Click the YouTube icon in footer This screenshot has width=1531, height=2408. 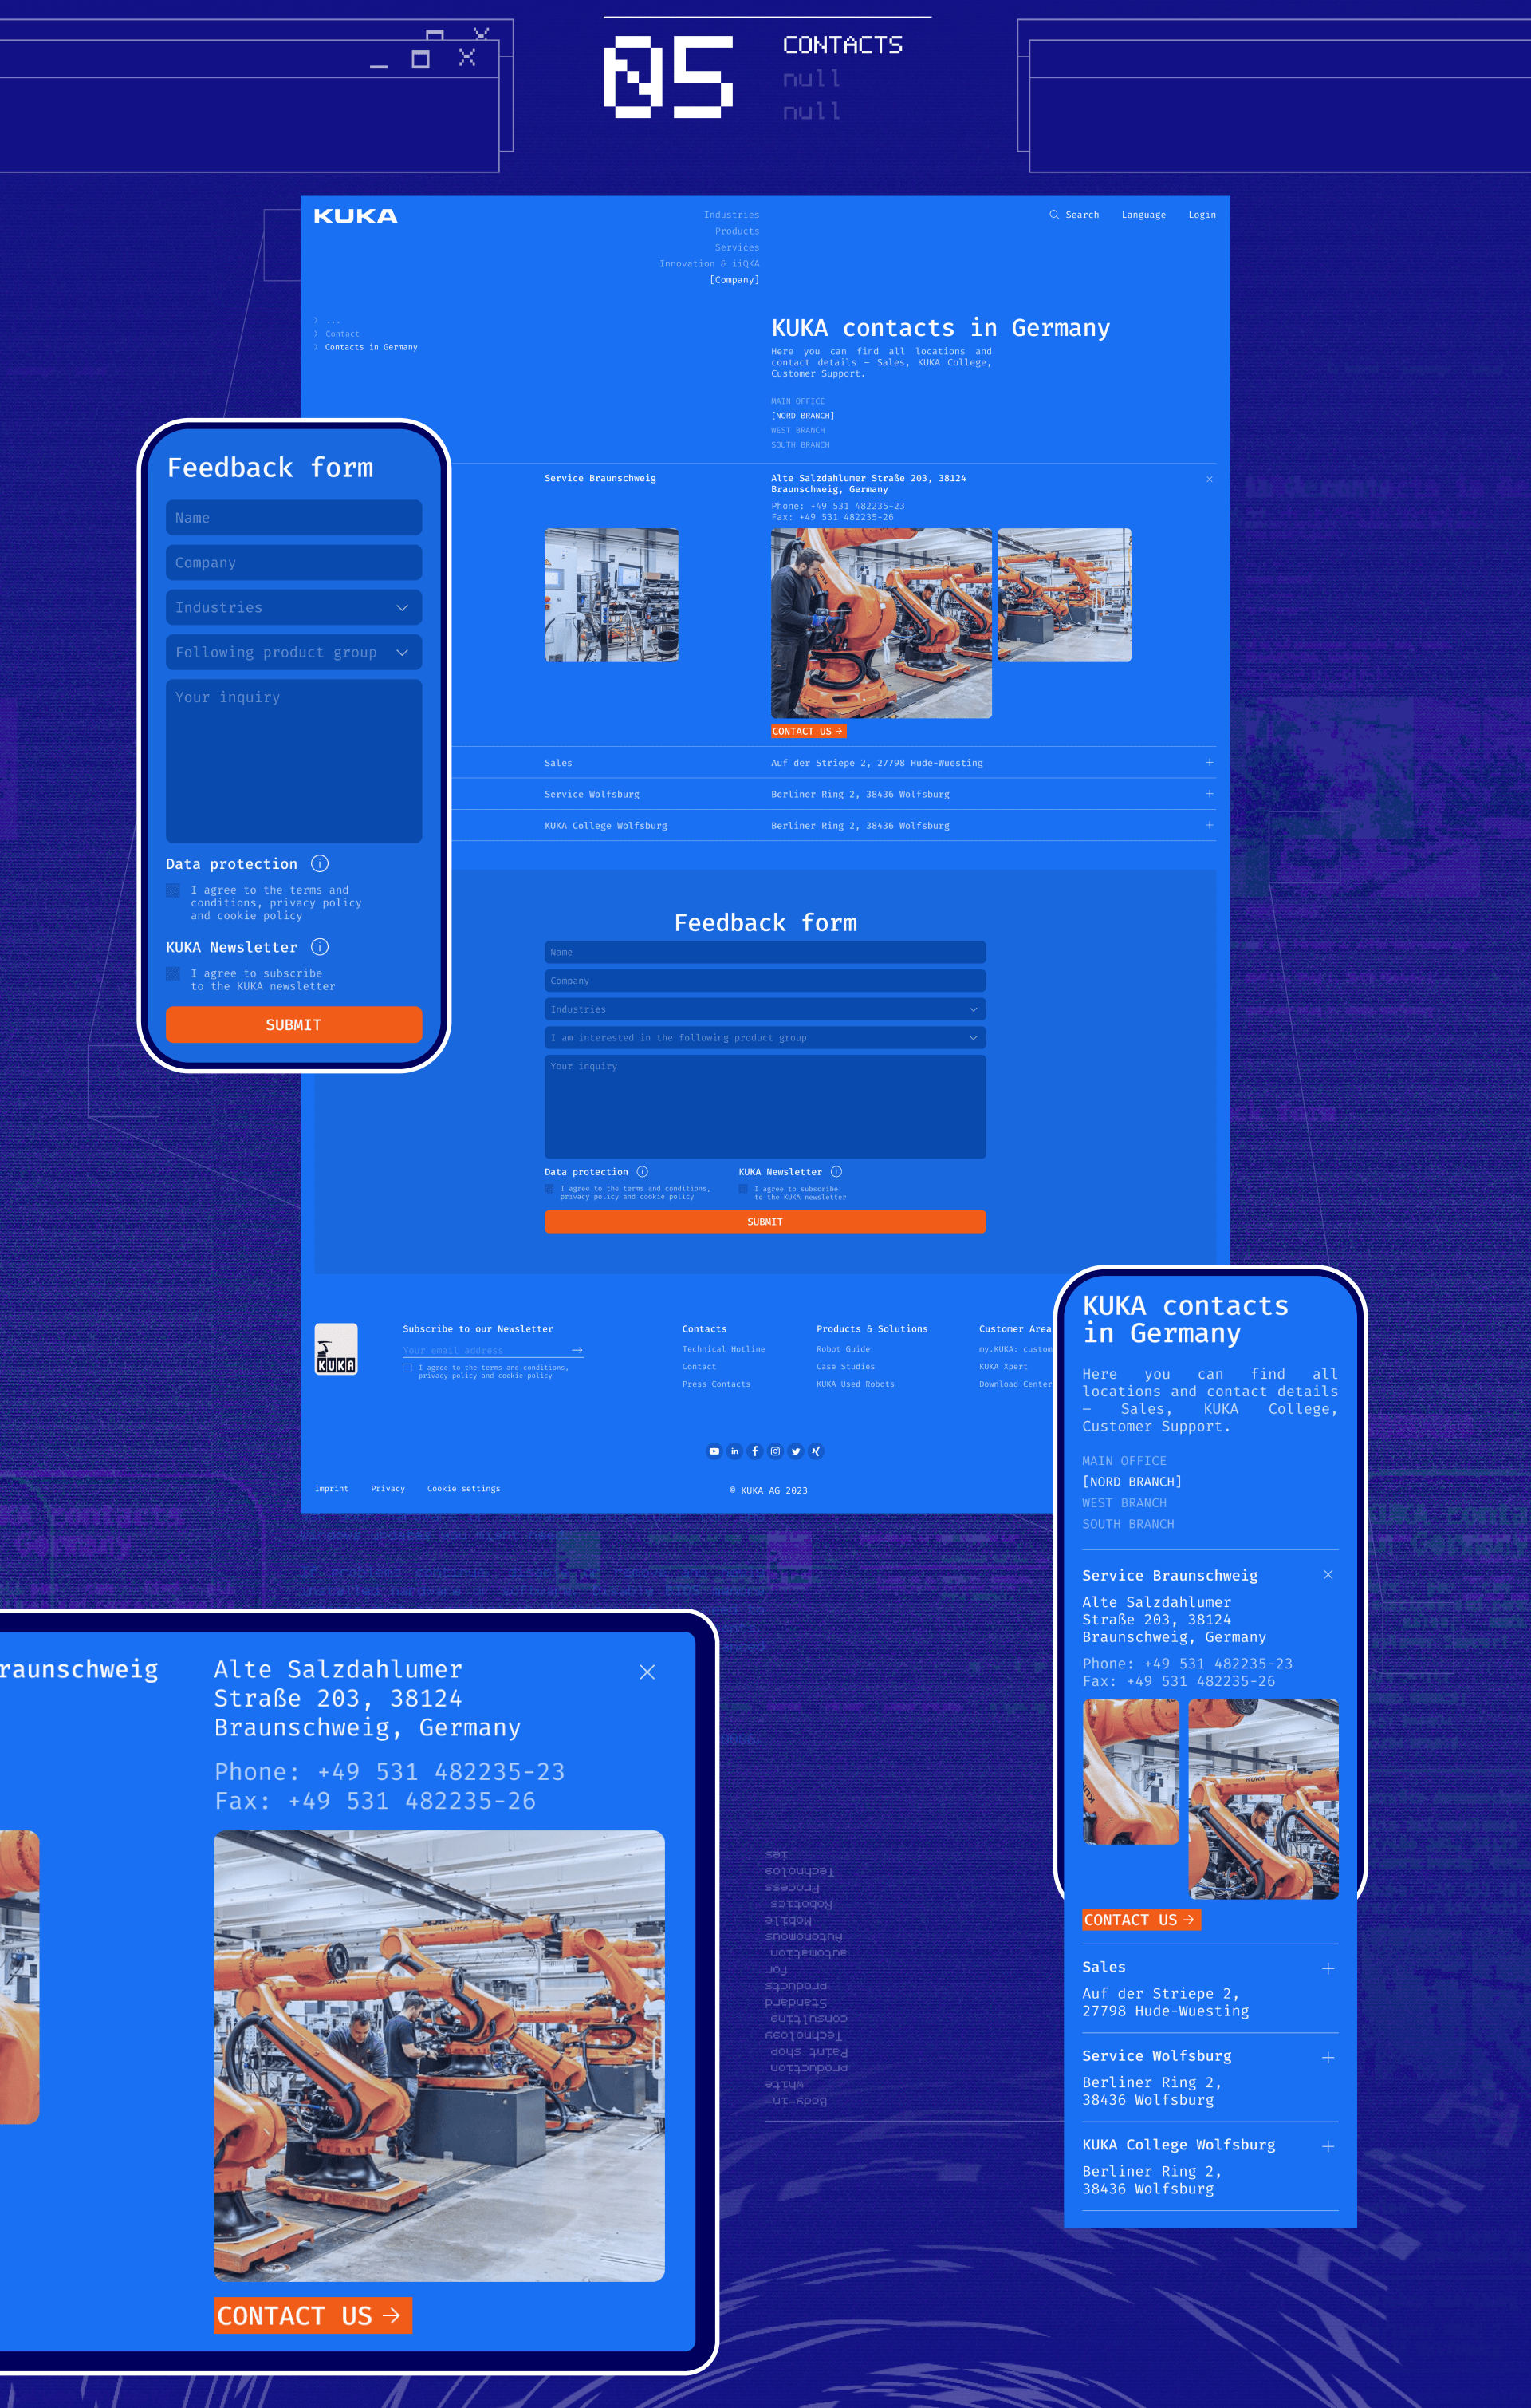tap(714, 1451)
